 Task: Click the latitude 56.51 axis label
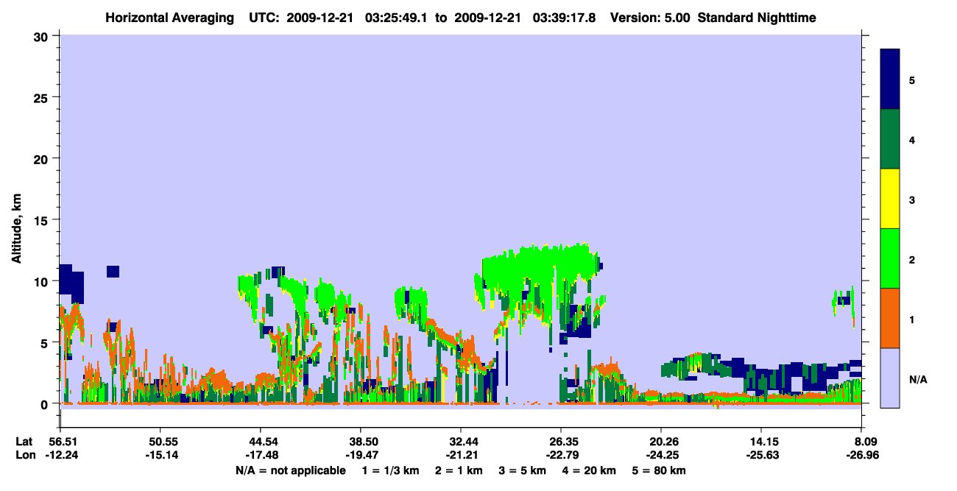point(60,442)
